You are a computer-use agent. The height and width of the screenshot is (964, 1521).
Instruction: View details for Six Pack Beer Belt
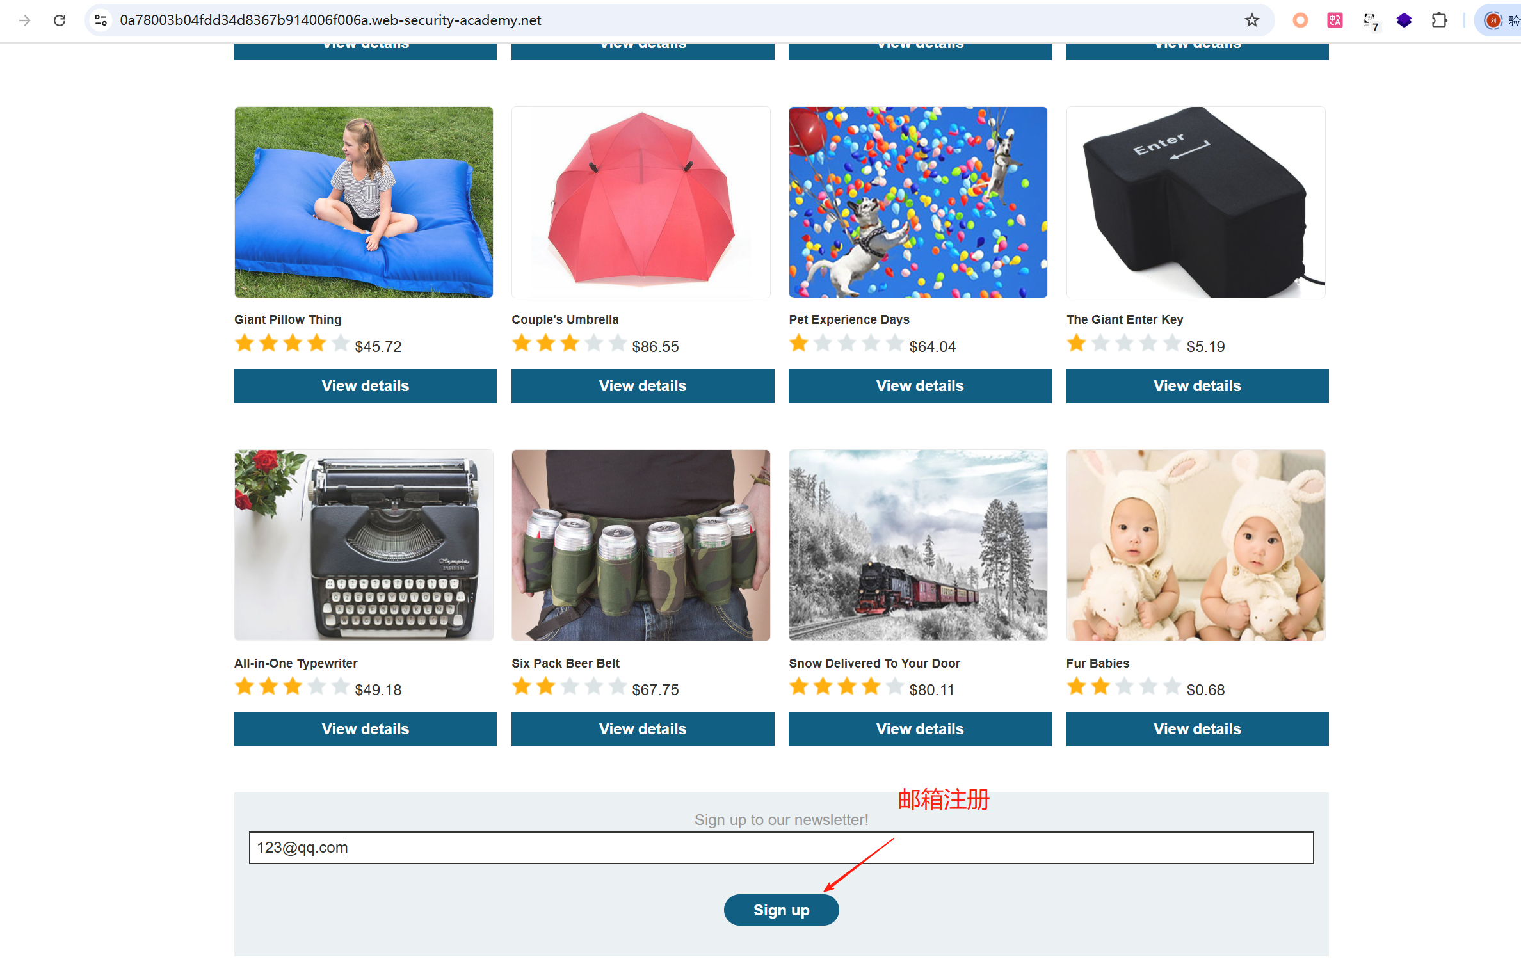click(643, 729)
